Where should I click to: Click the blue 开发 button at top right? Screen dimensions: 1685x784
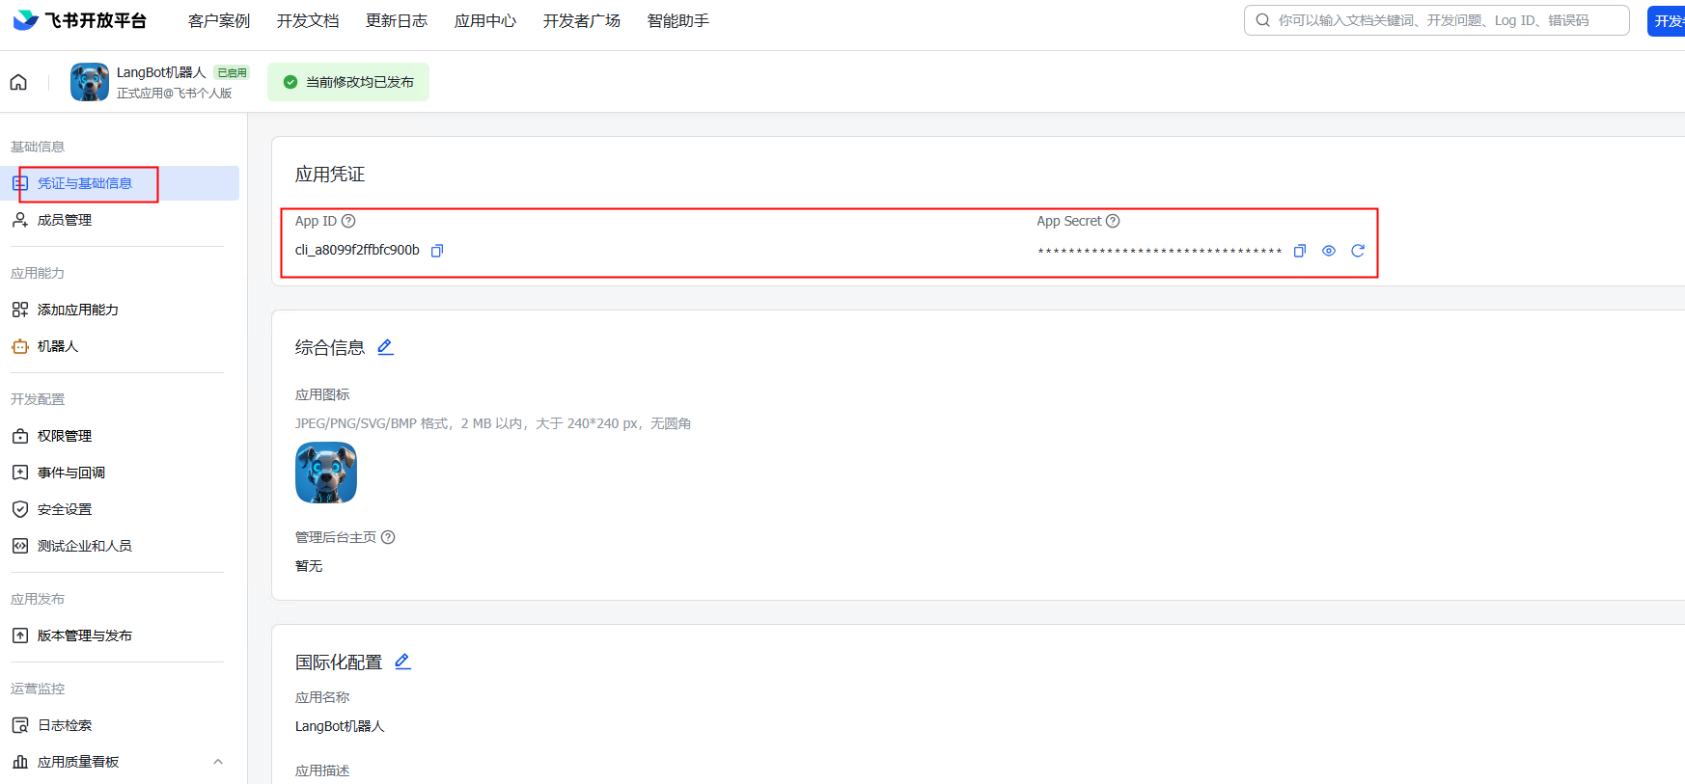click(1667, 21)
